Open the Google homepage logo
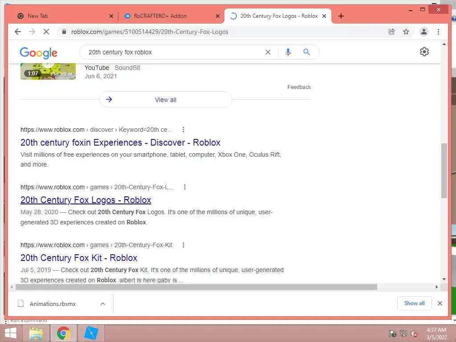 click(38, 53)
